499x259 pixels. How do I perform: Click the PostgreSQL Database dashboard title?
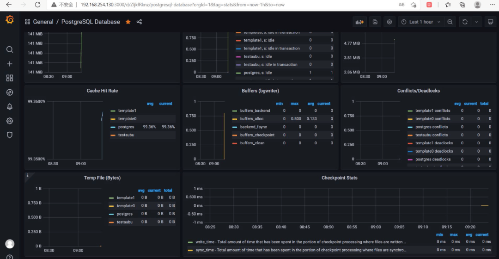tap(91, 22)
